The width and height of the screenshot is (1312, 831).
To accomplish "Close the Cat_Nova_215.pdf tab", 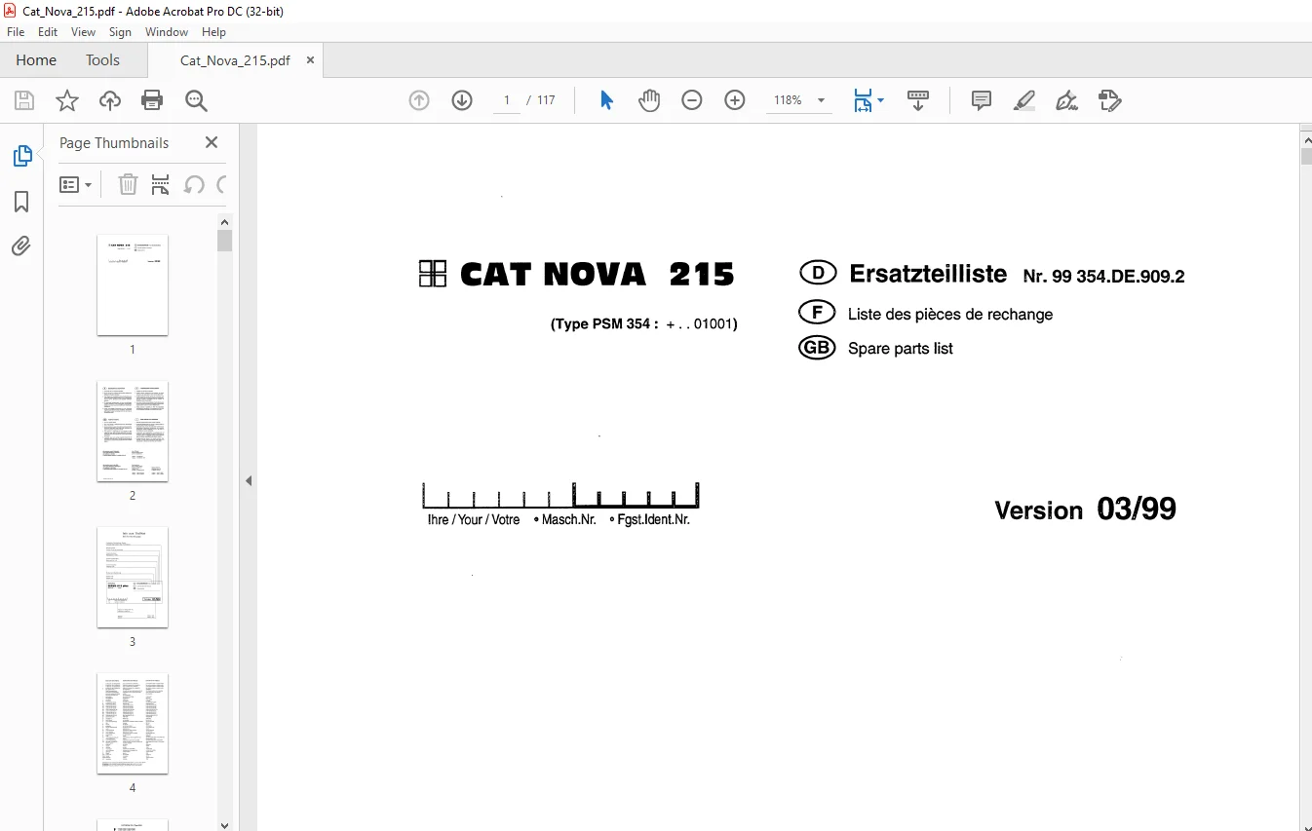I will pyautogui.click(x=311, y=60).
